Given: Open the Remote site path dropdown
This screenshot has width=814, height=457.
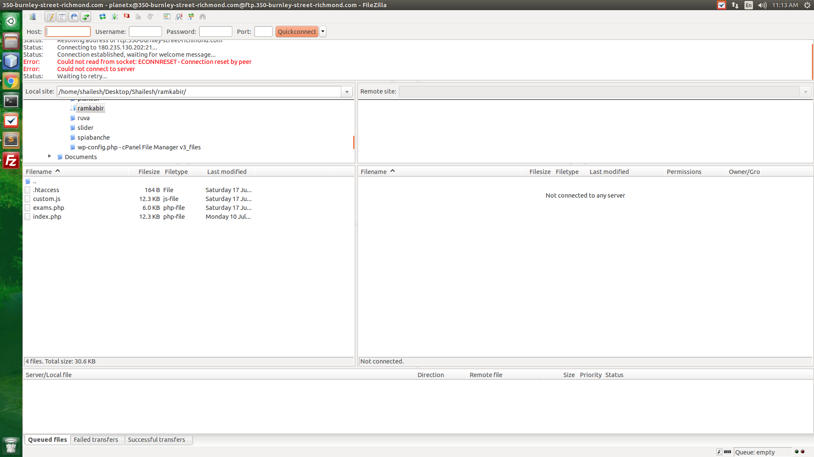Looking at the screenshot, I should [x=806, y=92].
